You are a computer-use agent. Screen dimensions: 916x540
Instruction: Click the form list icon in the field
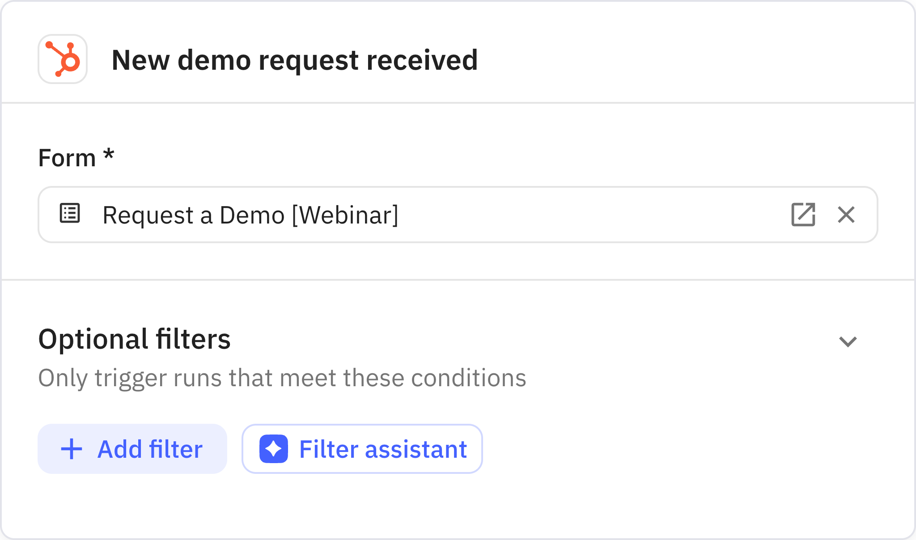(69, 214)
